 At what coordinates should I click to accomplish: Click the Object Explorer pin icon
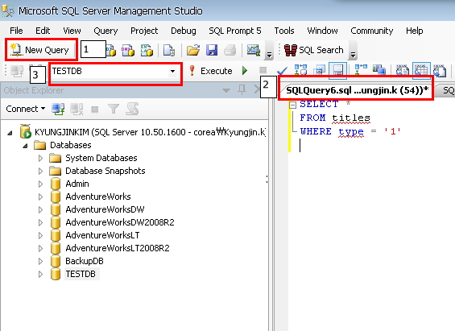click(242, 90)
